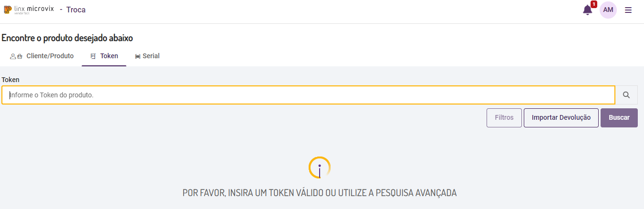Switch to the Cliente/Produto tab
This screenshot has height=209, width=644.
tap(50, 56)
